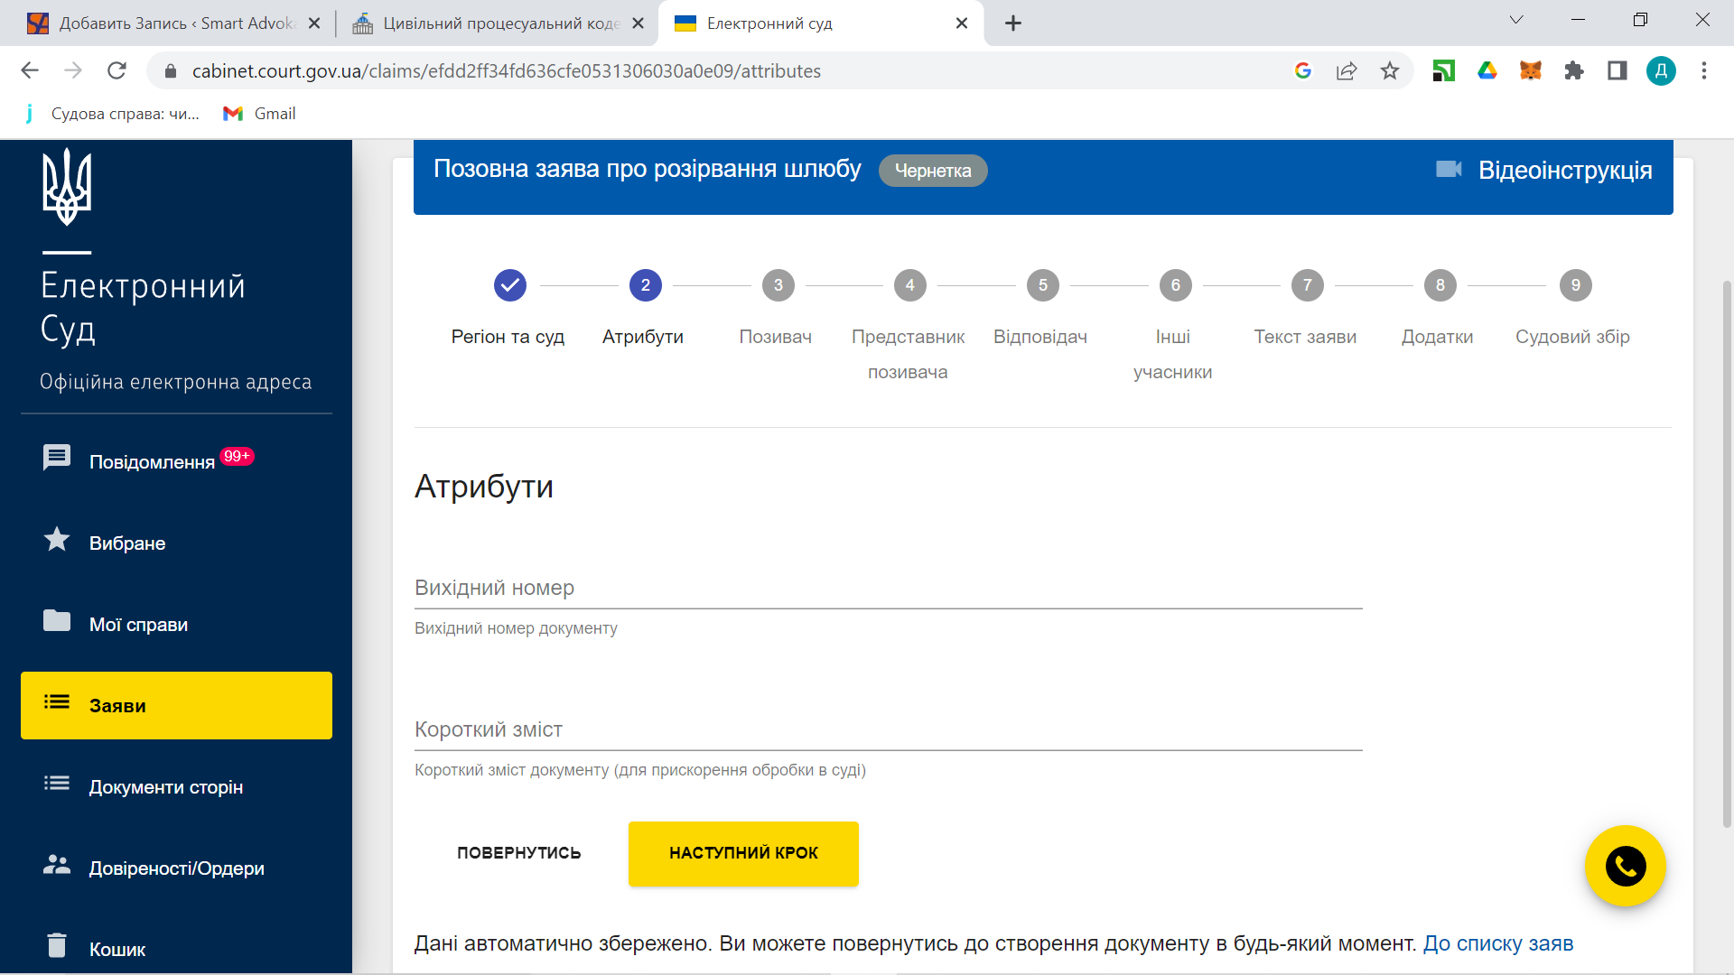Follow the До списку заяв link
1734x975 pixels.
point(1497,943)
